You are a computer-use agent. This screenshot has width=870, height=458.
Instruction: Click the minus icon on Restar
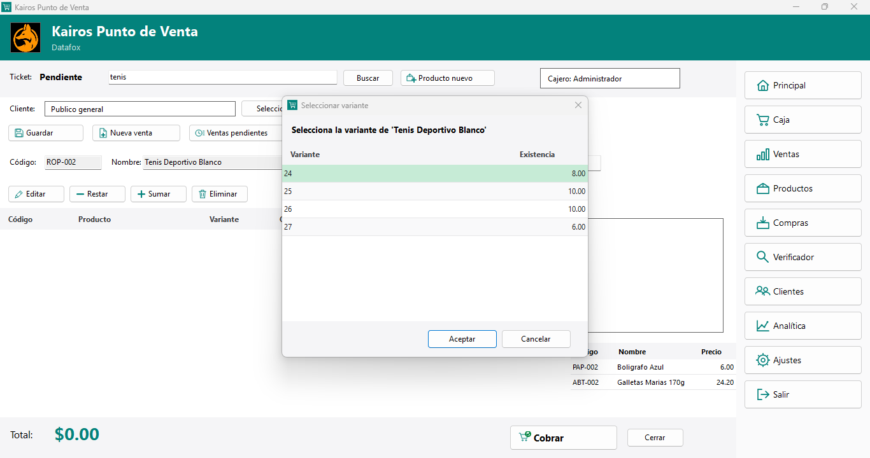[80, 194]
